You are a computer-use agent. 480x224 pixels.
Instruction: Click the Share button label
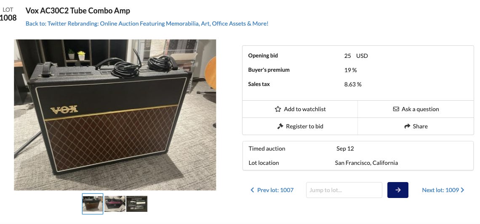[420, 126]
